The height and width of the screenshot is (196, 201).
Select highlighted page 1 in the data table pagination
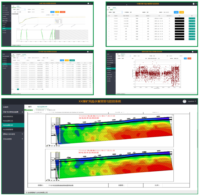pyautogui.click(x=18, y=89)
